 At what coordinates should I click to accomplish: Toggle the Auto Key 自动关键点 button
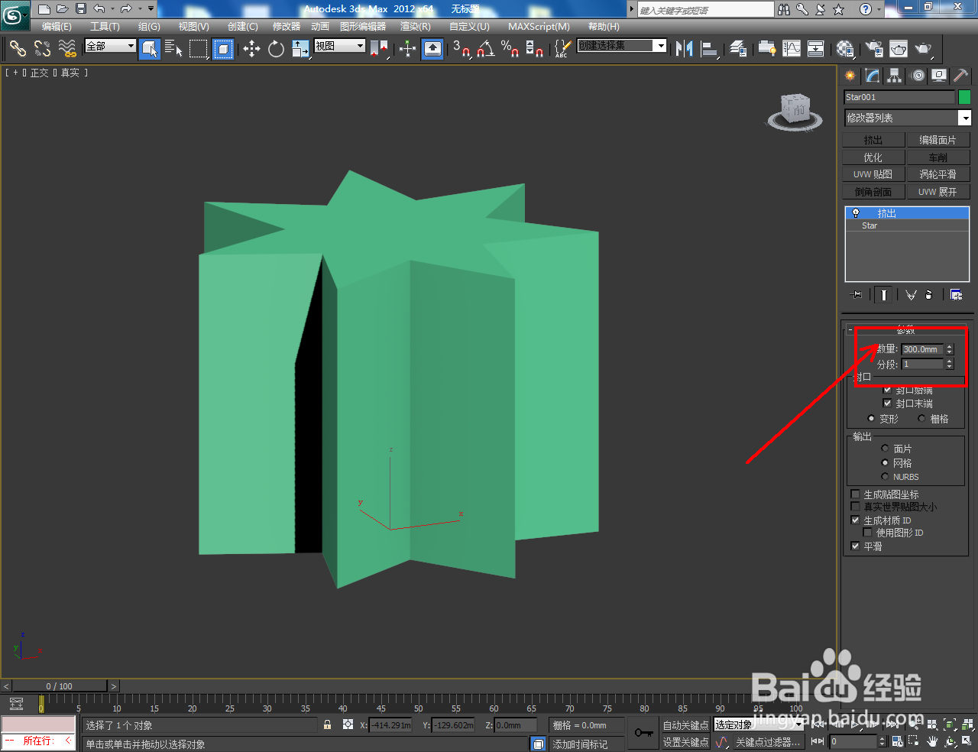tap(685, 725)
